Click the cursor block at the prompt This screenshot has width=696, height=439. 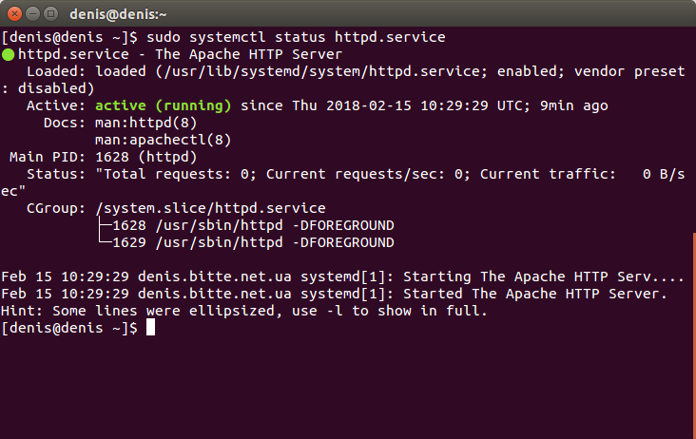[150, 328]
